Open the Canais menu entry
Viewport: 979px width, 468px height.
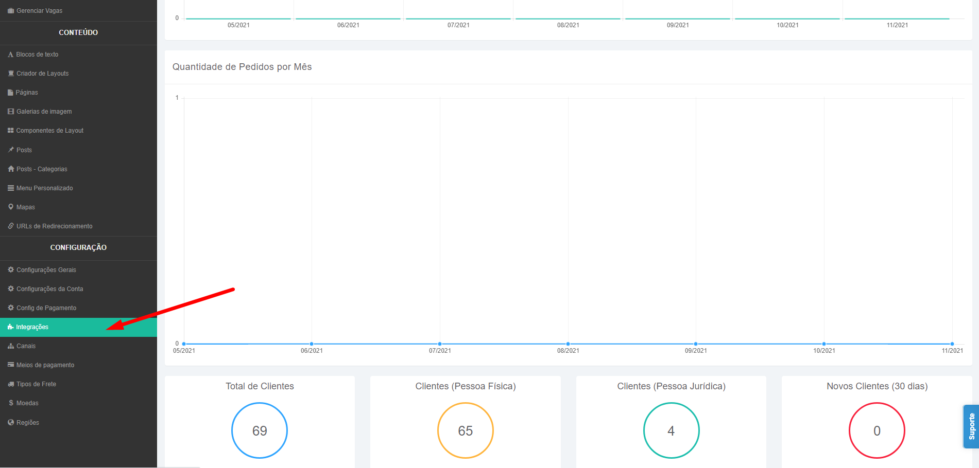click(x=78, y=346)
